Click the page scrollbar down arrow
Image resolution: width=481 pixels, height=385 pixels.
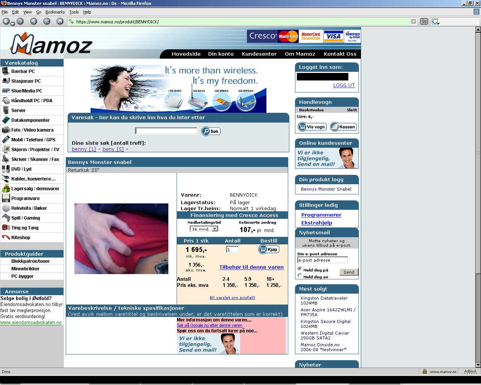(x=478, y=365)
